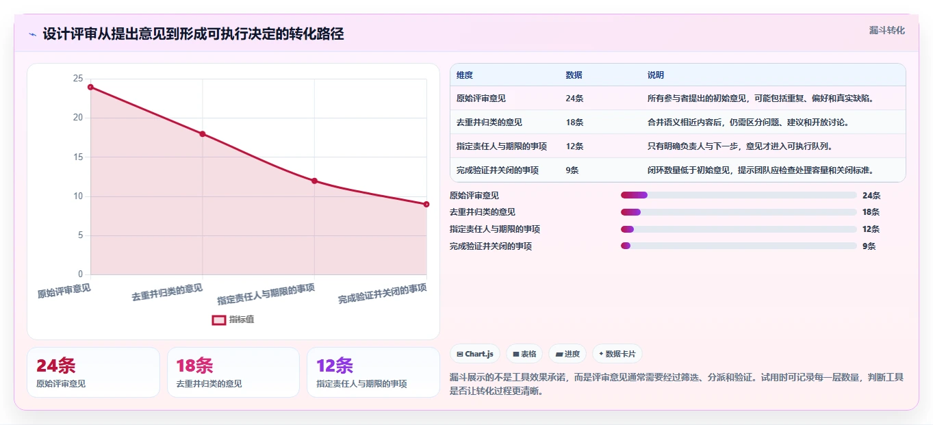Screen dimensions: 933x425
Task: Click the 说明 table column header
Action: (656, 75)
